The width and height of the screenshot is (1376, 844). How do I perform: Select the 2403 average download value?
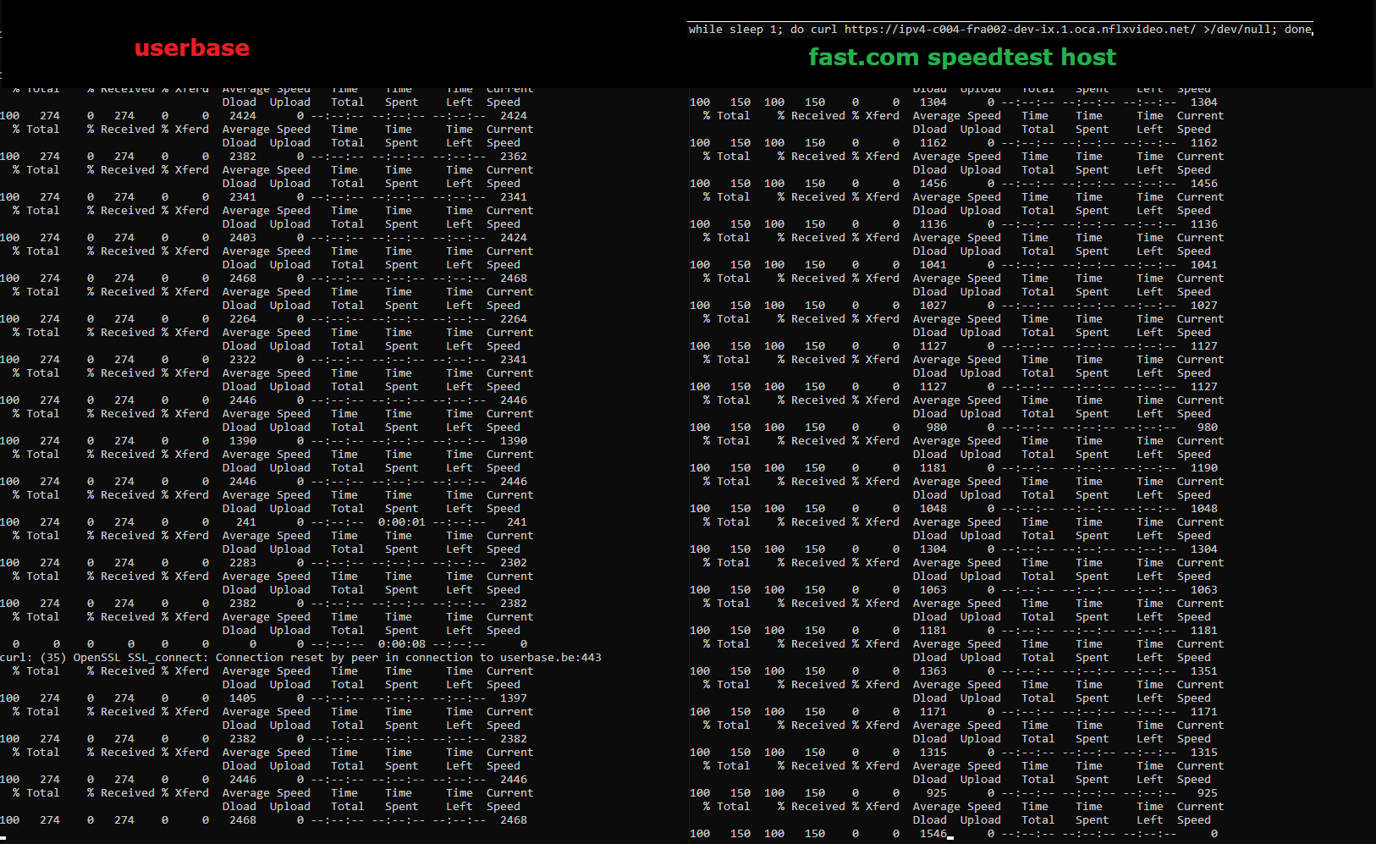pos(242,238)
